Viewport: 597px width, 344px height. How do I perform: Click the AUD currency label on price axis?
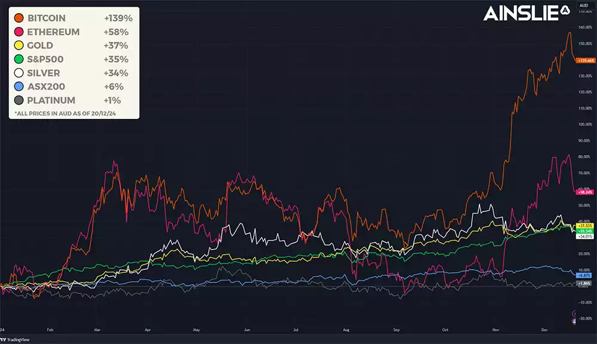point(583,4)
